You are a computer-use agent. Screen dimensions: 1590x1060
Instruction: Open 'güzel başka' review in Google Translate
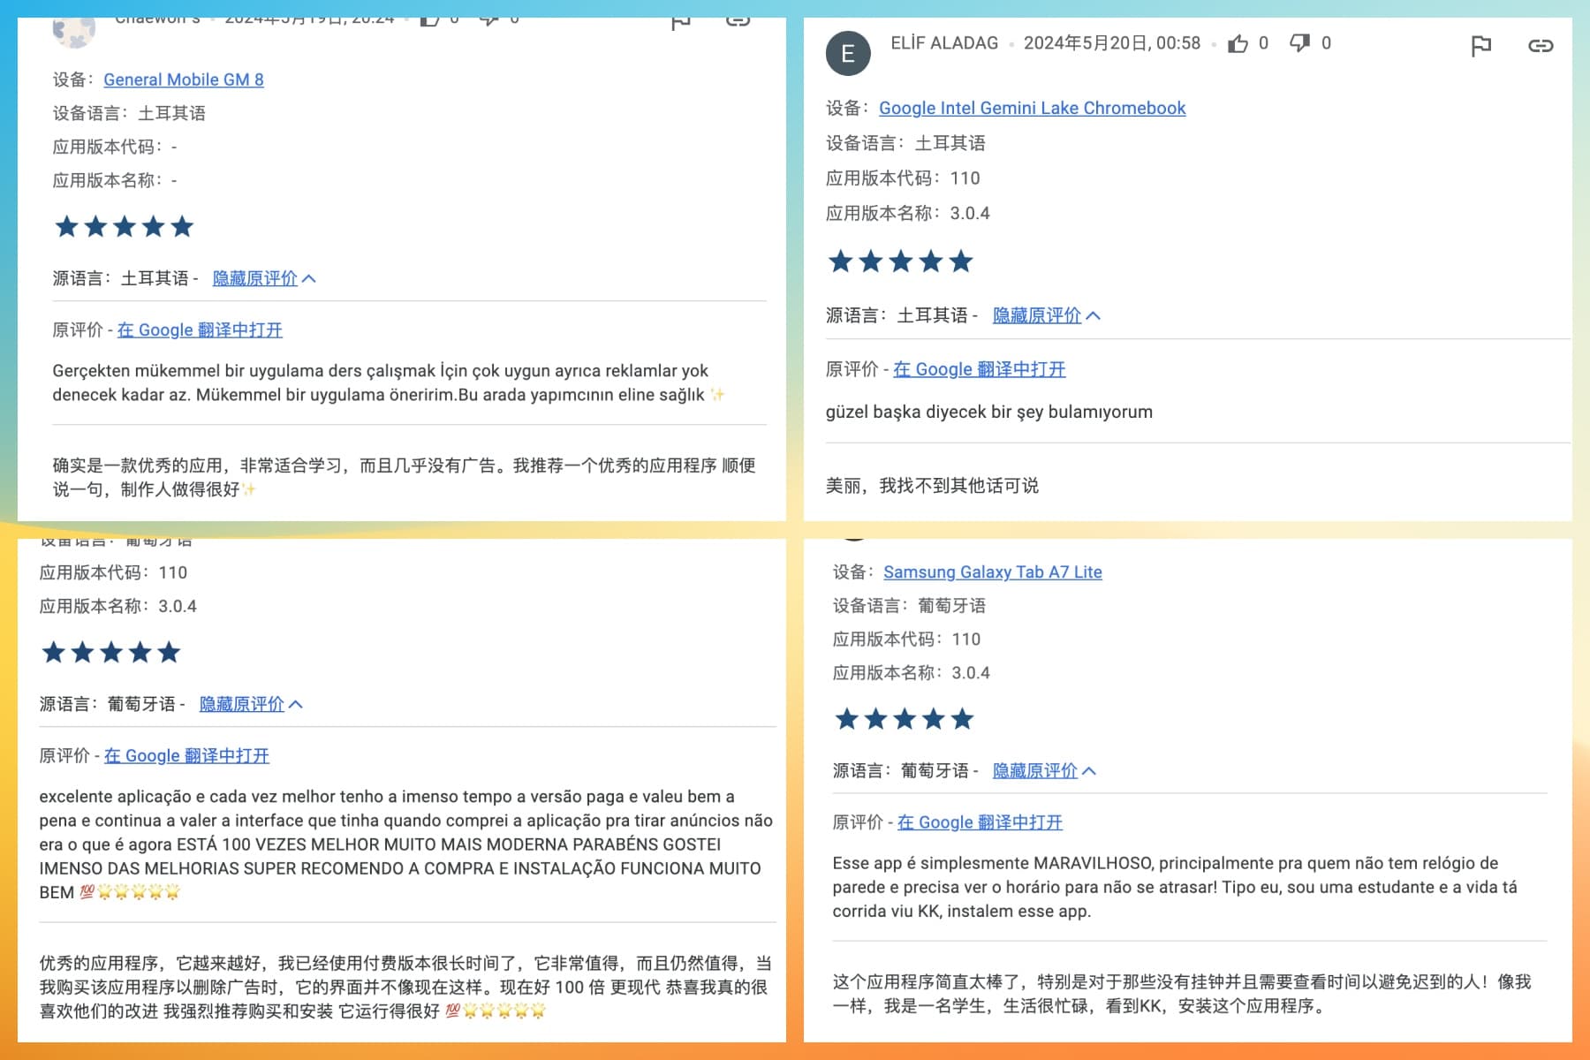click(x=979, y=369)
